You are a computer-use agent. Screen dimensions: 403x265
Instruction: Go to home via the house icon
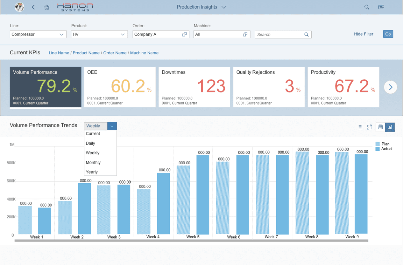[x=46, y=7]
